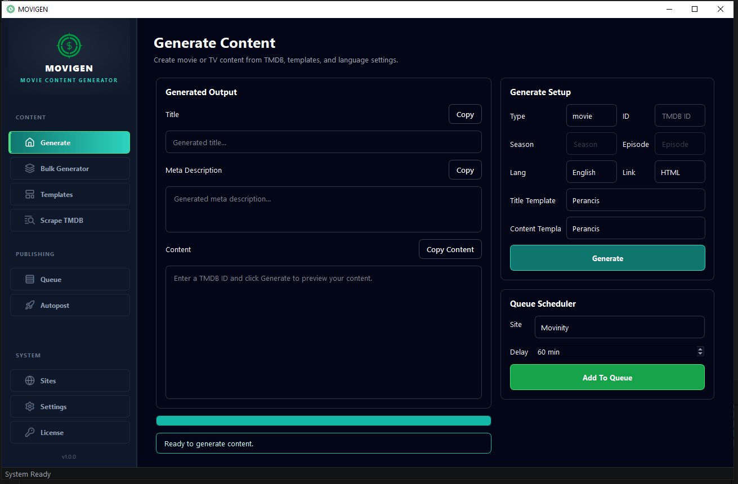Open the Settings page

point(70,407)
